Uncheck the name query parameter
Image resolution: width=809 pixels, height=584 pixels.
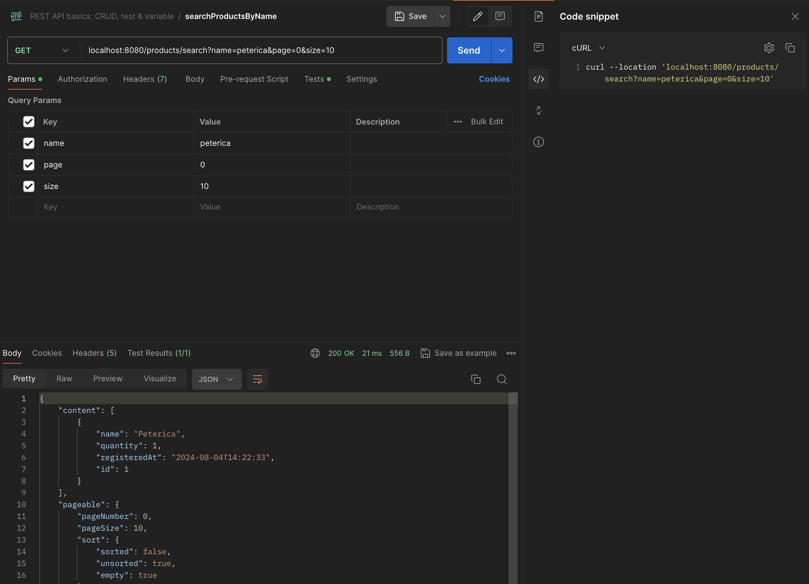[x=28, y=143]
